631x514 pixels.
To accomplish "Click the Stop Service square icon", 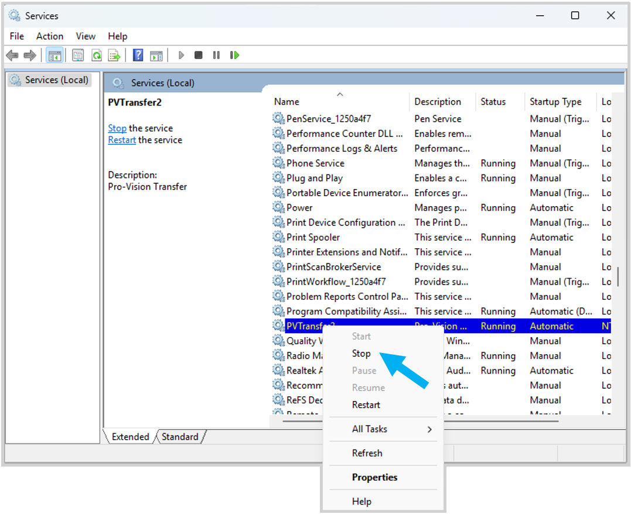I will click(x=199, y=55).
